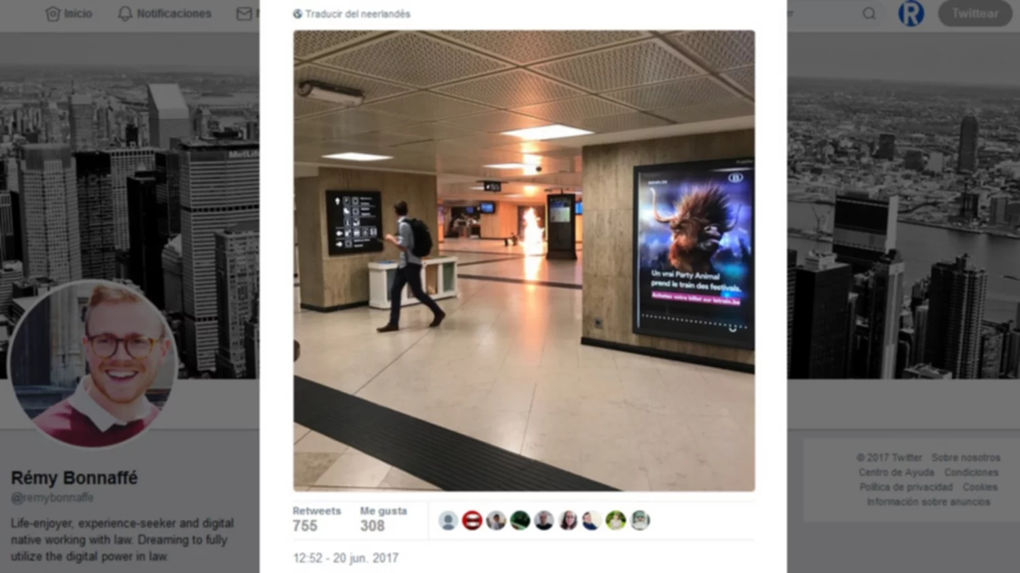The image size is (1020, 573).
Task: Click Traducir del neerlandés link
Action: coord(358,14)
